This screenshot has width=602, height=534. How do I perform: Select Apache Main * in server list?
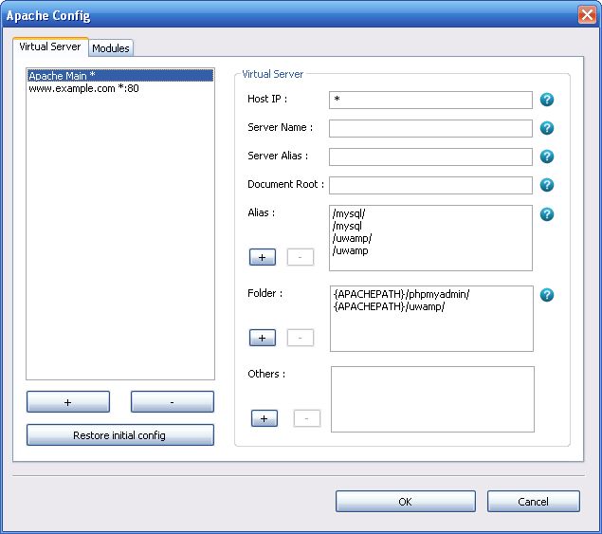point(62,76)
